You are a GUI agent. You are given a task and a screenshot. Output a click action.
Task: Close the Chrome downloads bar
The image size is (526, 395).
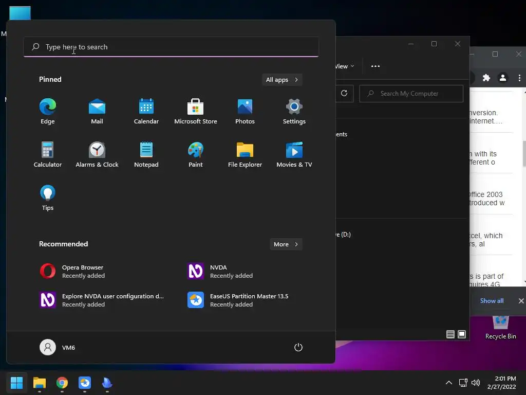[x=521, y=300]
